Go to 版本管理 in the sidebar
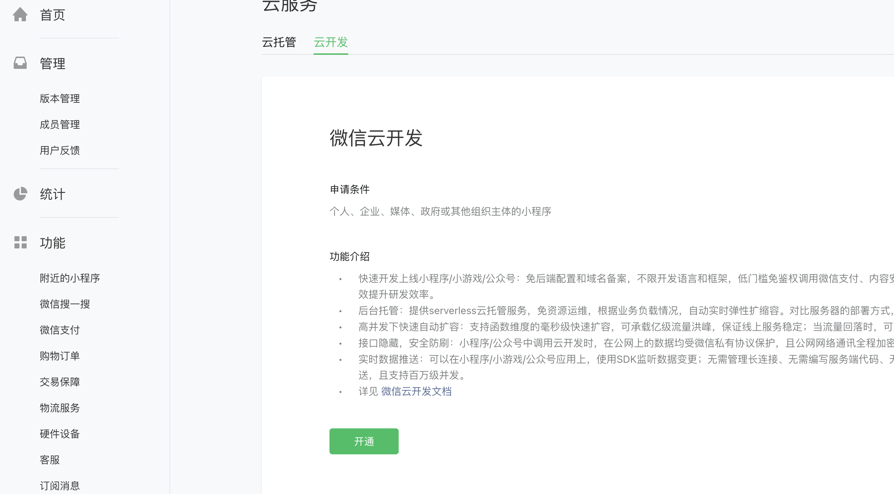894x494 pixels. (x=60, y=98)
